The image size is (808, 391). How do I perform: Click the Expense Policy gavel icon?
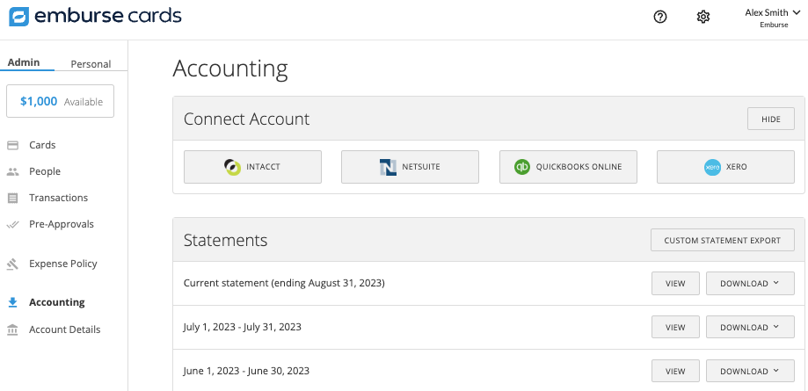[12, 264]
